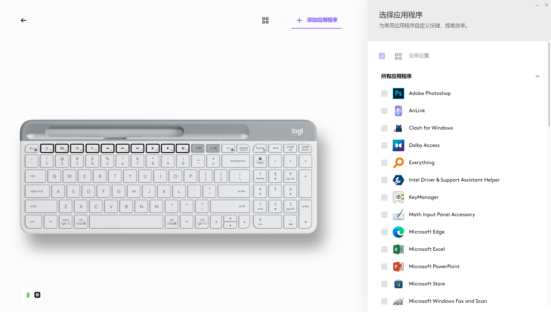This screenshot has width=551, height=312.
Task: Check the Intel Driver & Support Assistant checkbox
Action: point(384,180)
